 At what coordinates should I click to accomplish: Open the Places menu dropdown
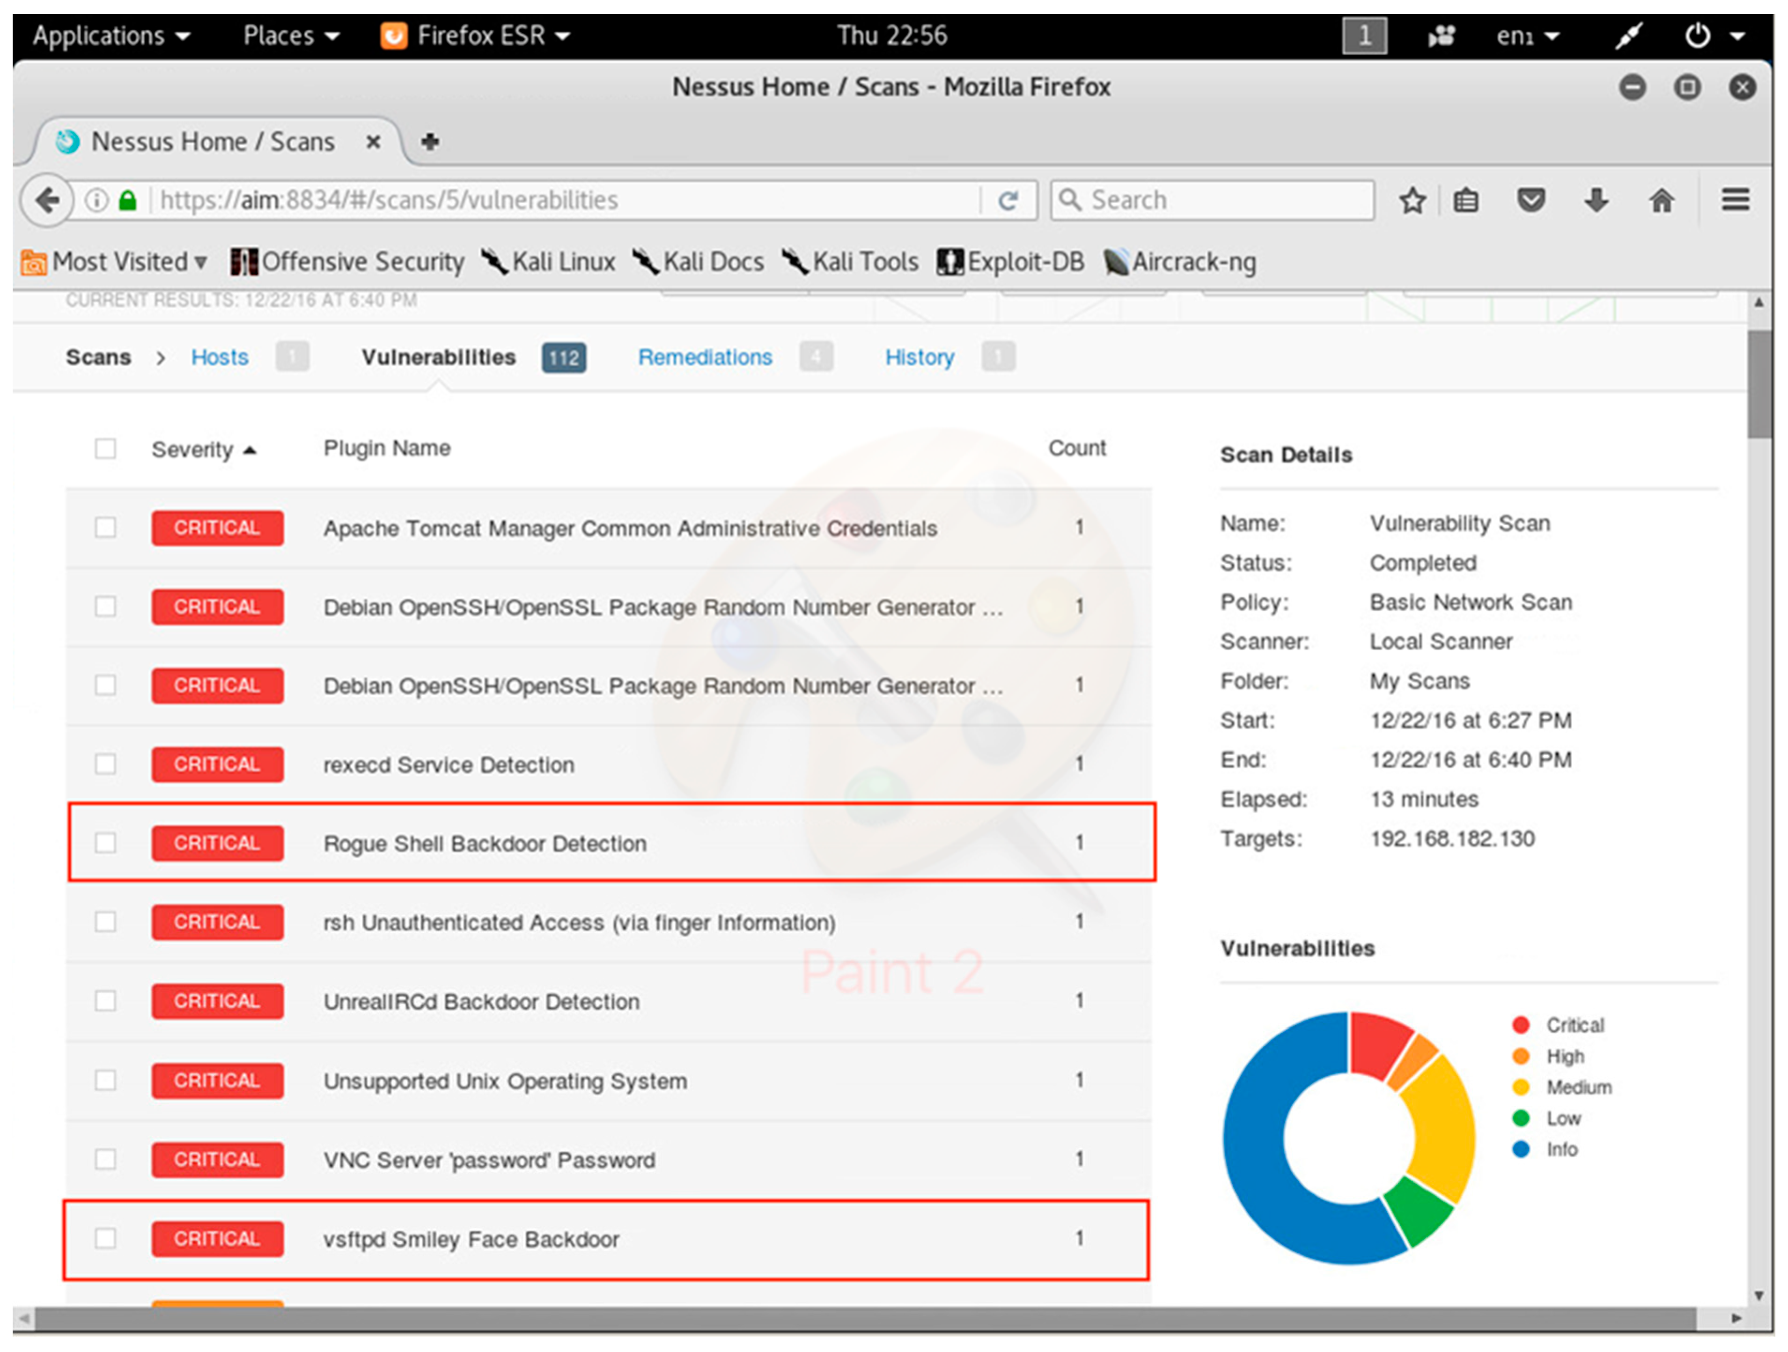[291, 36]
